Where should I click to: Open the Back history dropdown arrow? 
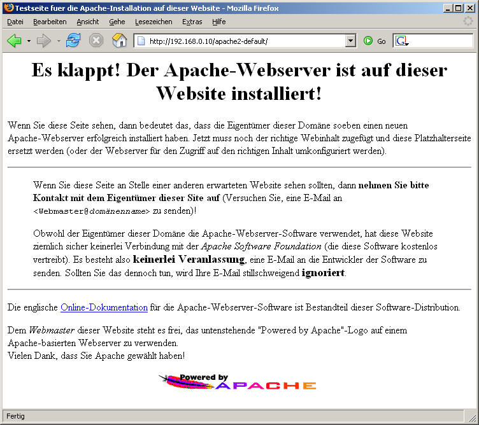[x=29, y=41]
